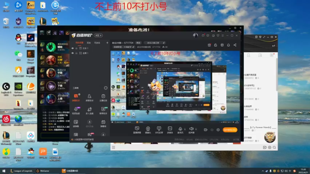Open streaming settings gear icon
This screenshot has width=310, height=174.
point(218,130)
